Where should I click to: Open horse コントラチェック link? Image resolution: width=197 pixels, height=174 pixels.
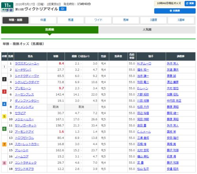click(x=26, y=163)
